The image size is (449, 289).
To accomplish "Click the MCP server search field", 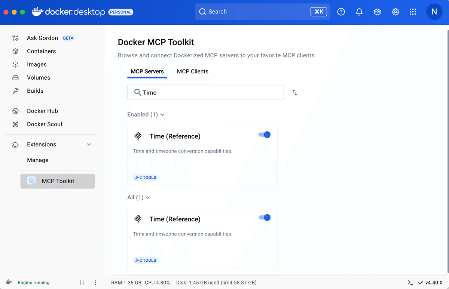I will 205,92.
